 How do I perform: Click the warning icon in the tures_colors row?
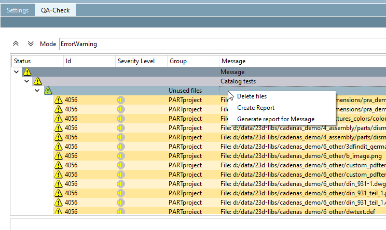point(58,119)
